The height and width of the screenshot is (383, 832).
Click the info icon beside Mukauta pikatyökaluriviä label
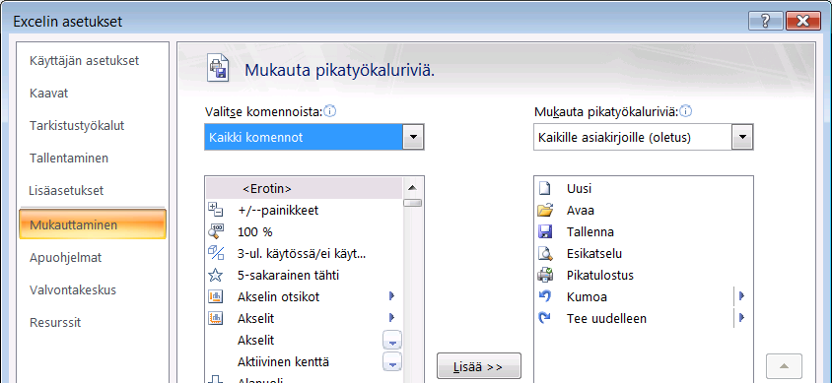click(x=686, y=112)
